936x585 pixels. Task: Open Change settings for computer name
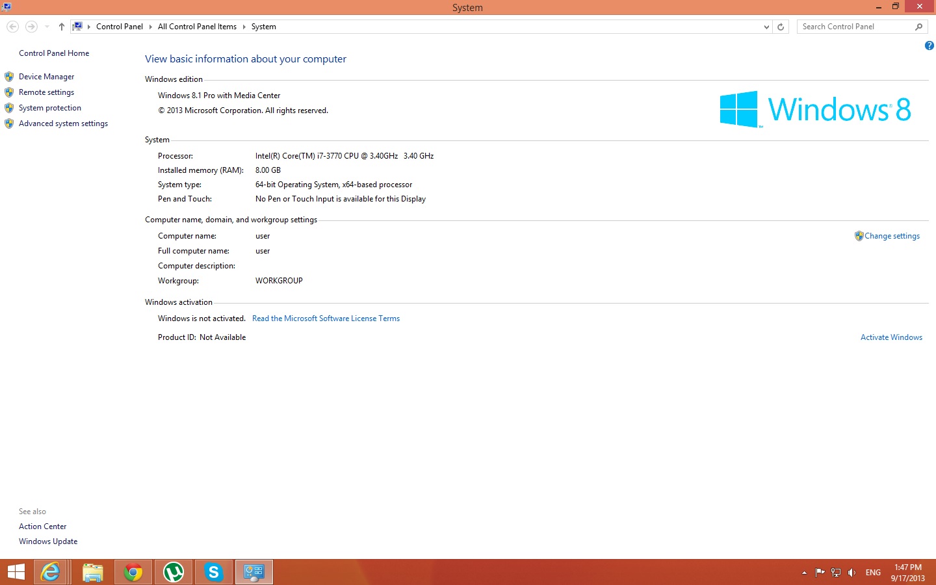(892, 236)
